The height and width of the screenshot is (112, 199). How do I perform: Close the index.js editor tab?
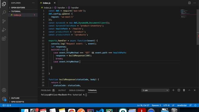(55, 3)
